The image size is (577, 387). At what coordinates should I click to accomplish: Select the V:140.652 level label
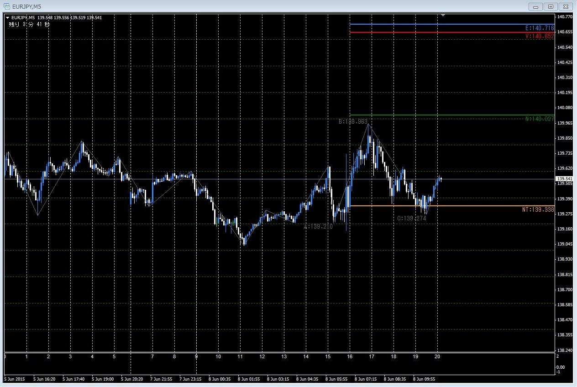tap(540, 36)
